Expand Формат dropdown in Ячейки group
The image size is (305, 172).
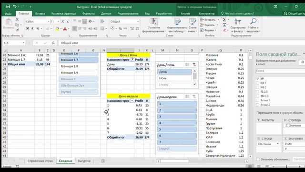[x=215, y=31]
